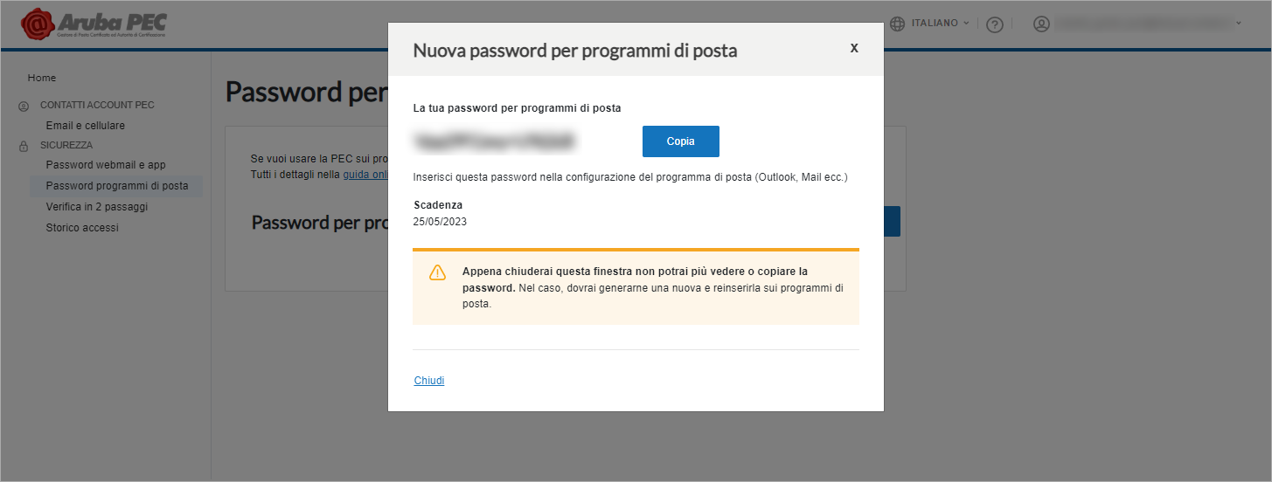
Task: Close the dialog with the X button
Action: pyautogui.click(x=854, y=47)
